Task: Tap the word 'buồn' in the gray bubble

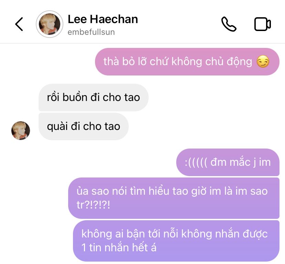Action: tap(75, 97)
